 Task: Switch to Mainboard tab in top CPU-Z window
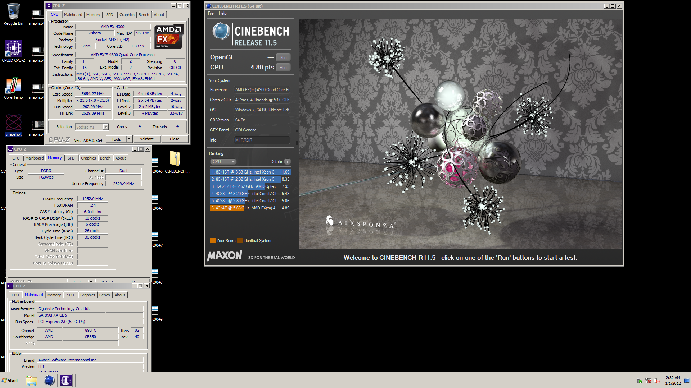pos(73,15)
